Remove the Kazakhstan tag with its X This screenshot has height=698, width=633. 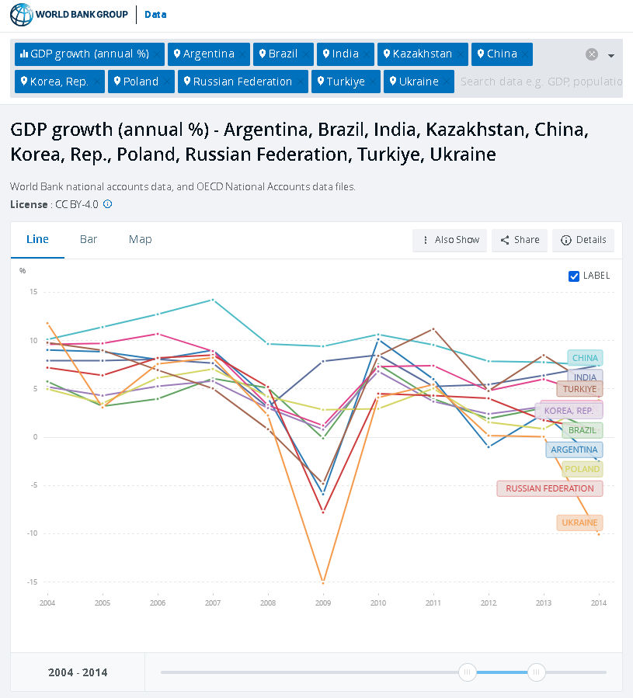(x=460, y=54)
